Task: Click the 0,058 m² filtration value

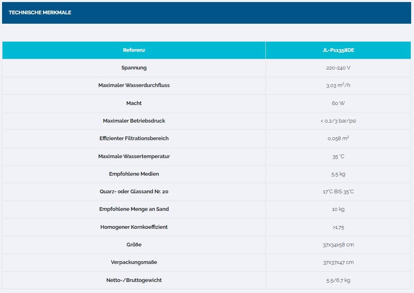Action: click(338, 139)
